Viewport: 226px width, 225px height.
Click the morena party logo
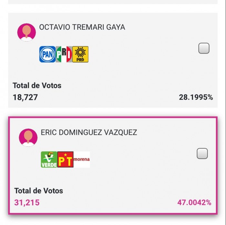(82, 159)
